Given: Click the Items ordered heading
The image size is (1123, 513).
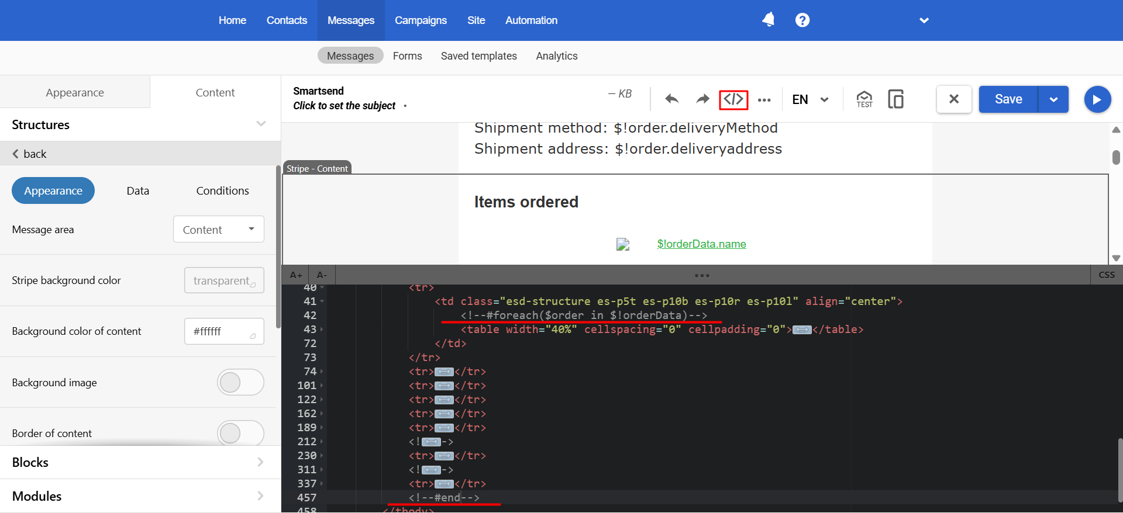Looking at the screenshot, I should click(526, 202).
